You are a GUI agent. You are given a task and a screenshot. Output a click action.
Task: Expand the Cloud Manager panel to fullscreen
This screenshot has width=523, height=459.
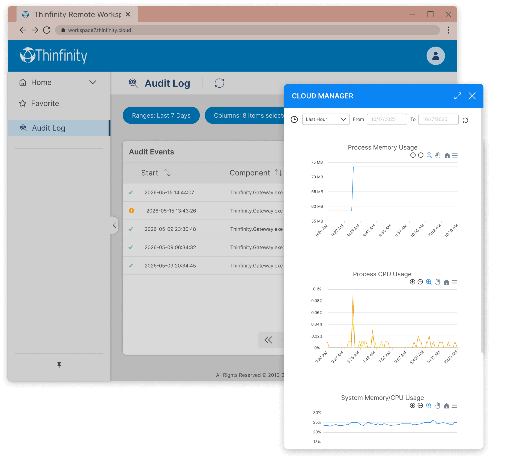458,96
